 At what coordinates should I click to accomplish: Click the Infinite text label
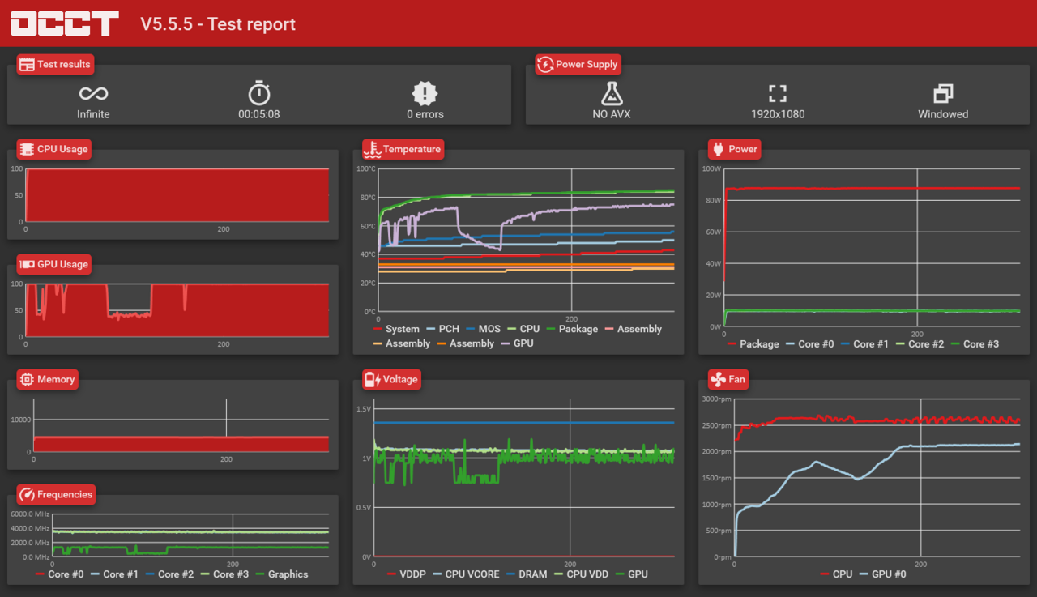coord(93,114)
